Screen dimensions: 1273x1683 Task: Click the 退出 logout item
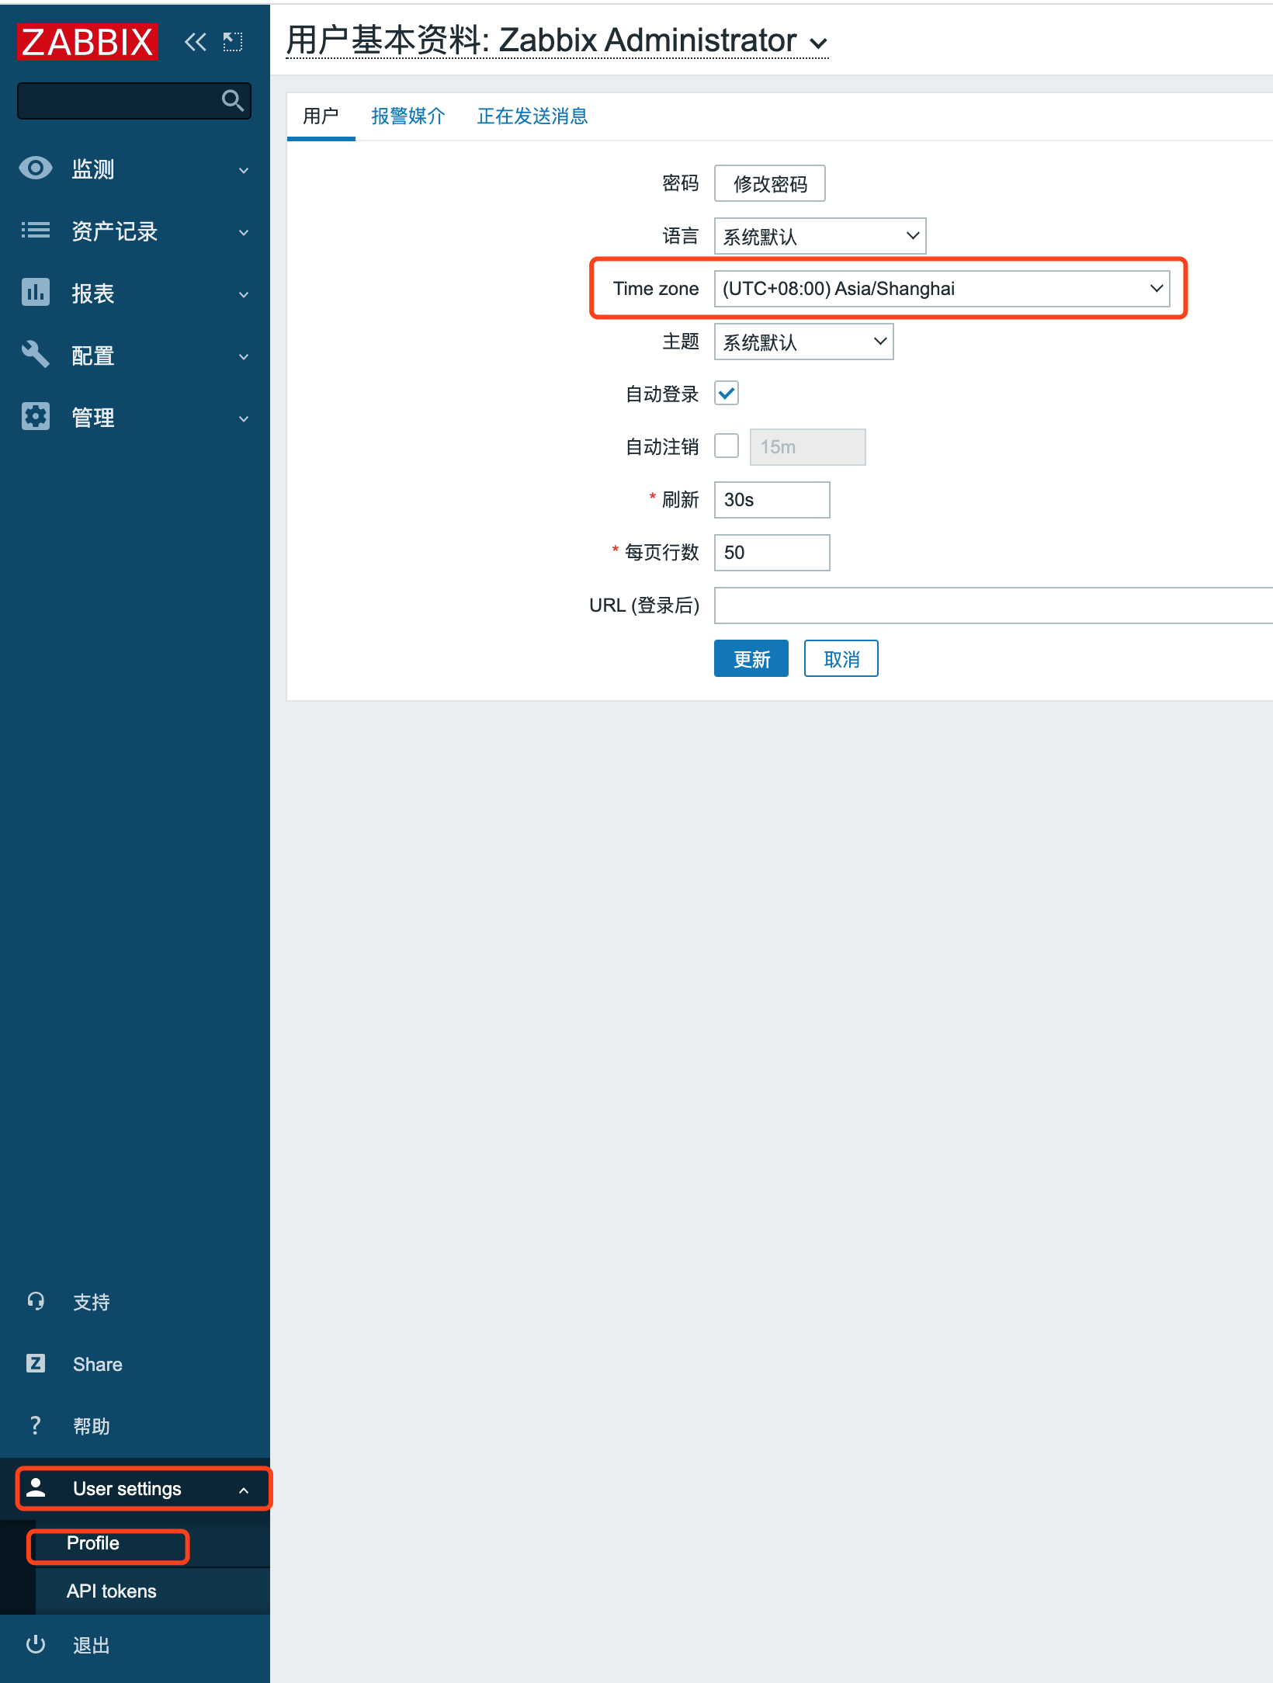(92, 1646)
